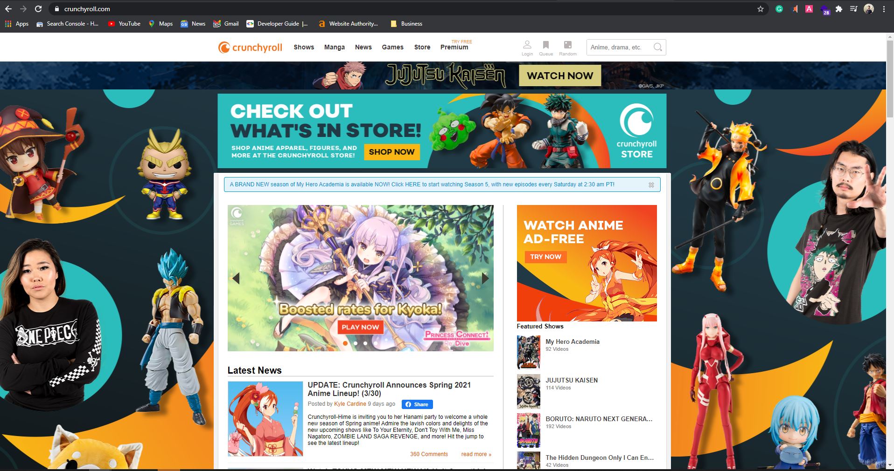Click read more link
Image resolution: width=894 pixels, height=471 pixels.
476,454
